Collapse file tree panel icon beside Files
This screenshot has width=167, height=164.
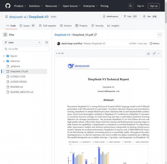[5, 35]
